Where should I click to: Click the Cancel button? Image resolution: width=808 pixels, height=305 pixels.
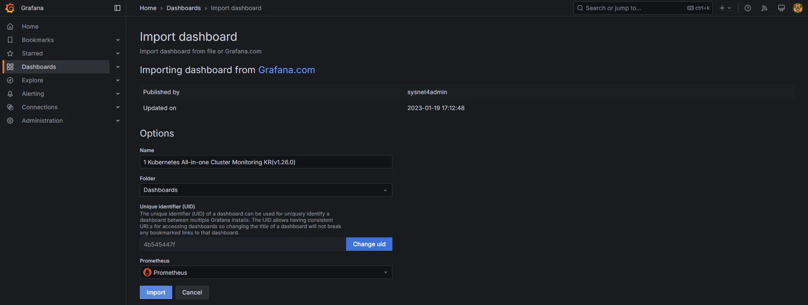[192, 292]
